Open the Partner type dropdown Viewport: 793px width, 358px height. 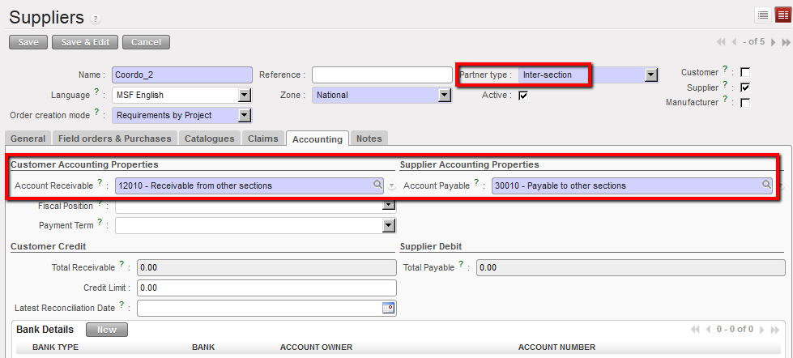pyautogui.click(x=650, y=75)
